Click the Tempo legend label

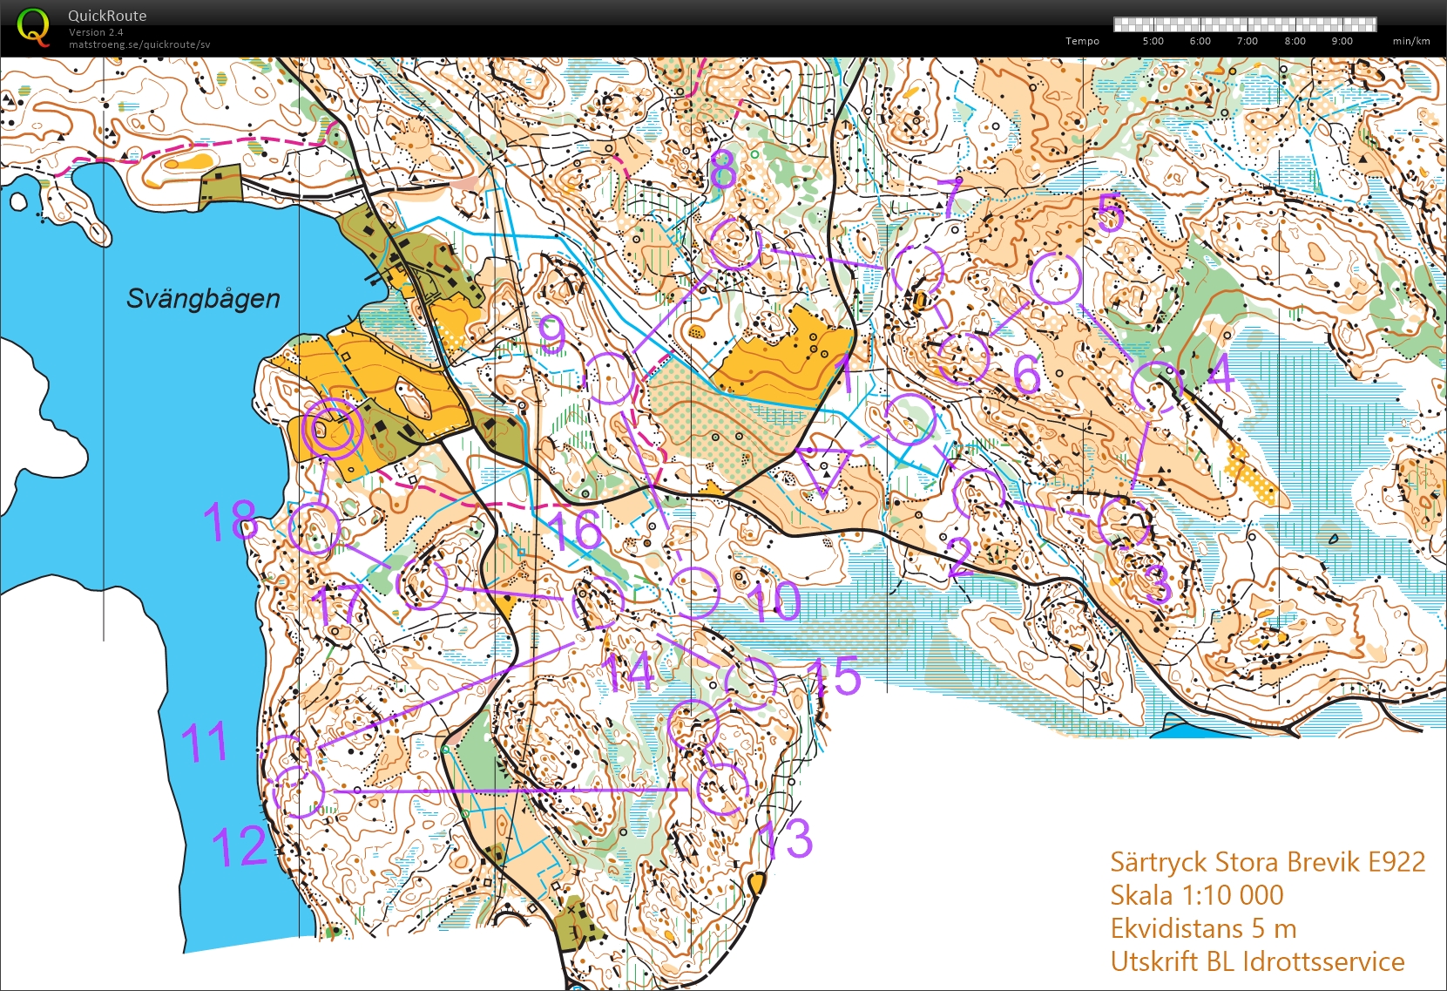click(x=1082, y=41)
